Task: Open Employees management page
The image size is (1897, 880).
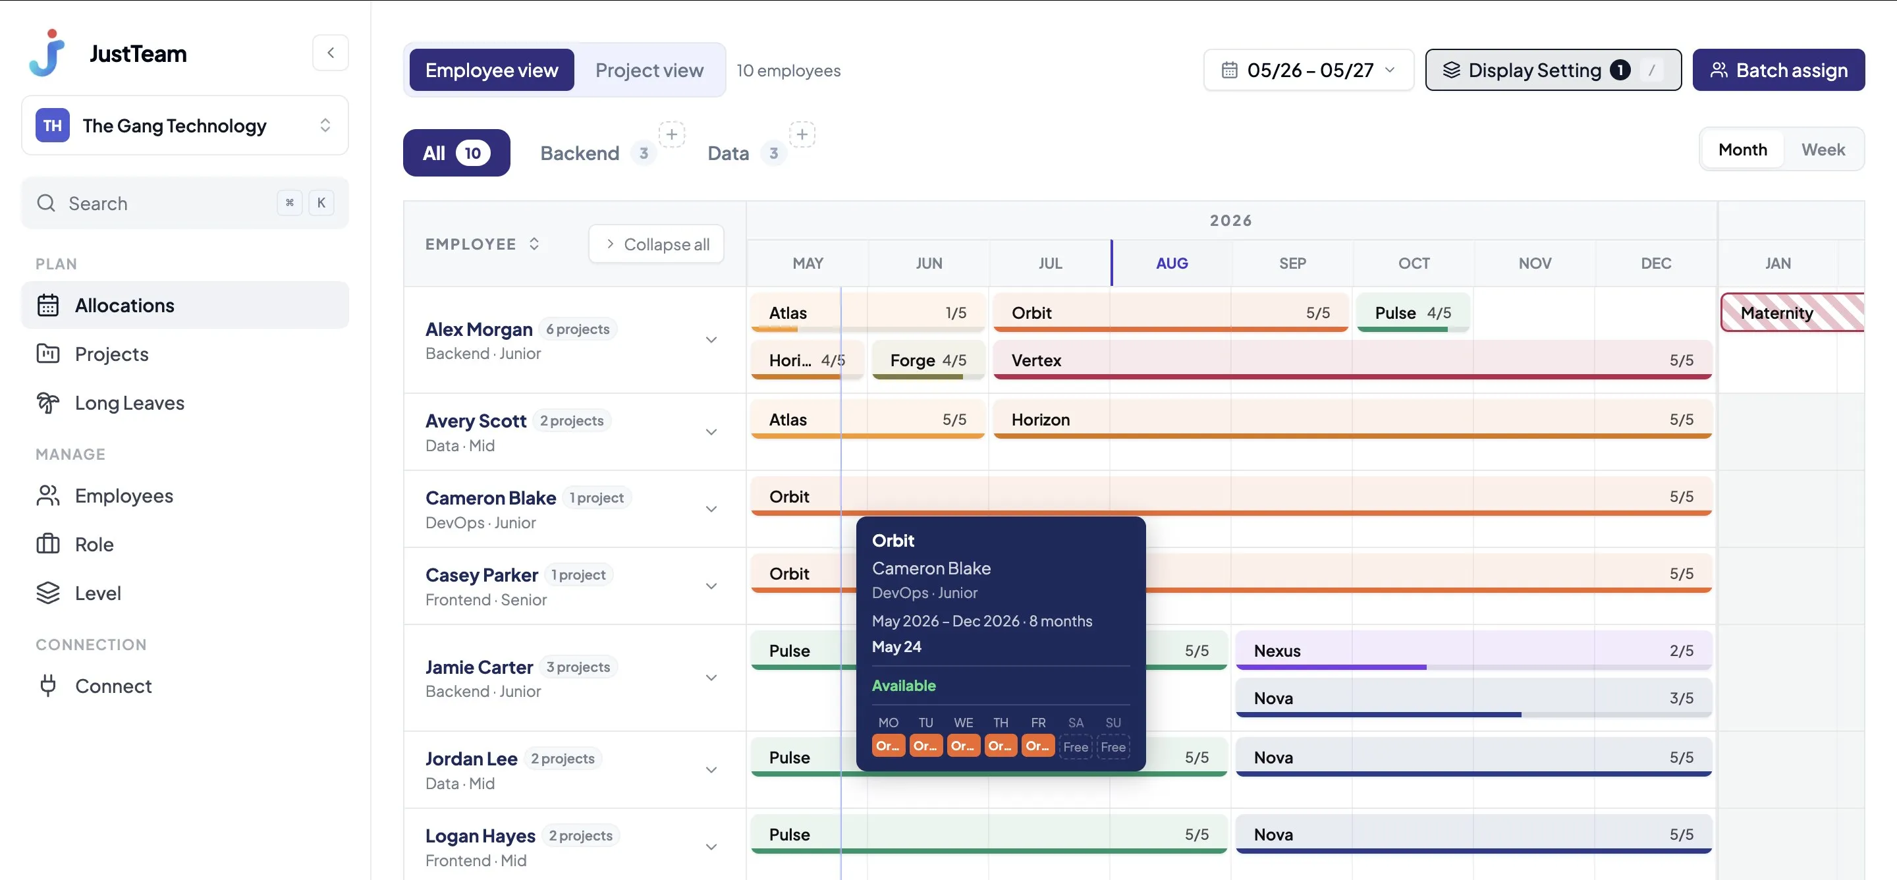Action: click(x=185, y=495)
